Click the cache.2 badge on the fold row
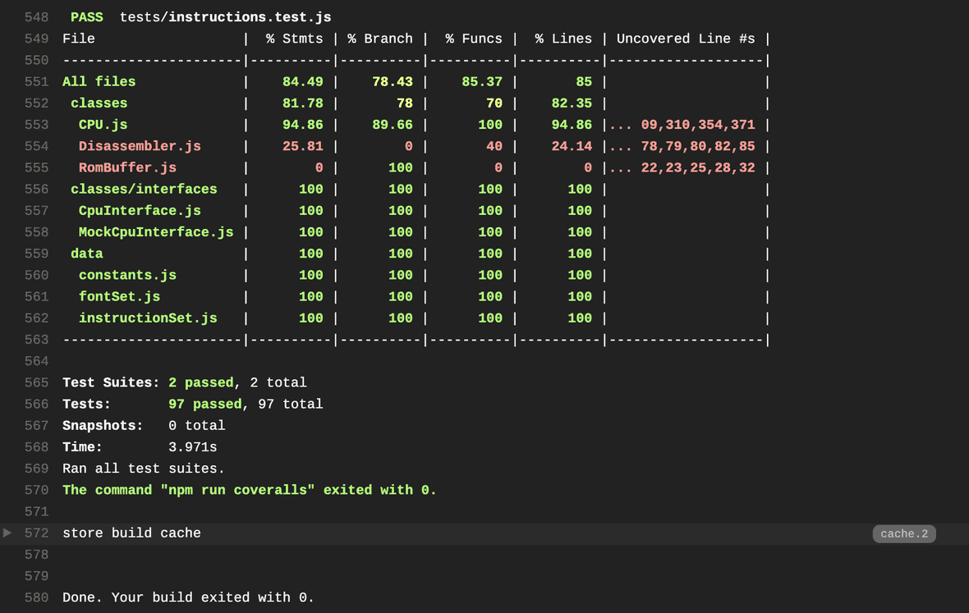Viewport: 969px width, 613px height. (x=903, y=533)
